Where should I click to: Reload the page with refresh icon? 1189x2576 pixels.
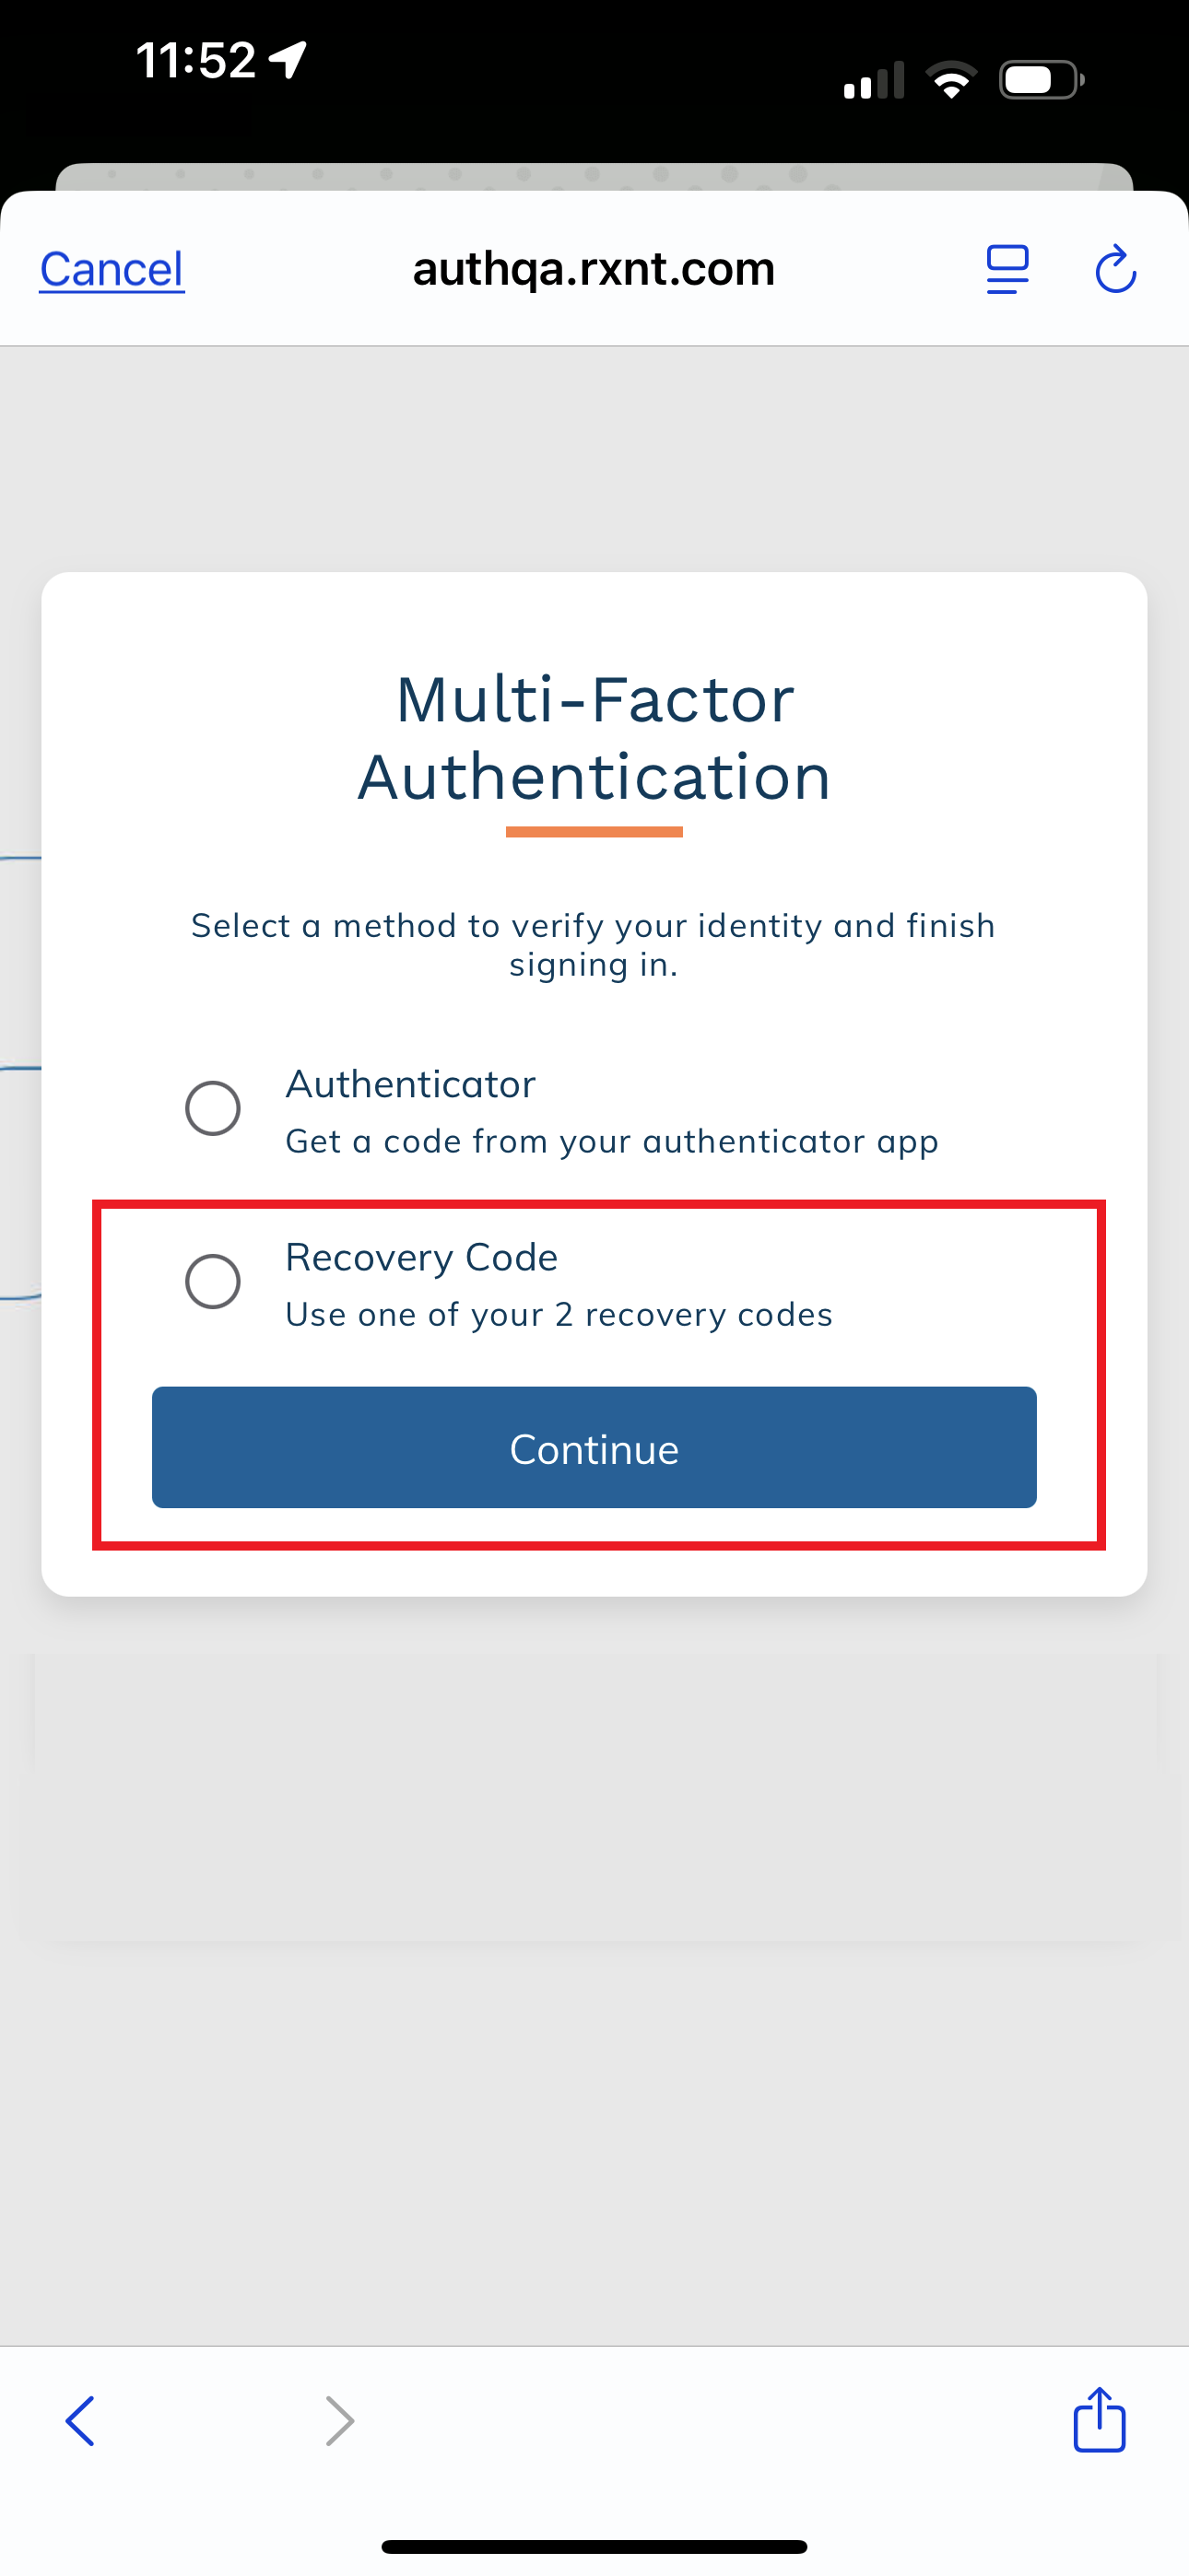click(x=1115, y=269)
